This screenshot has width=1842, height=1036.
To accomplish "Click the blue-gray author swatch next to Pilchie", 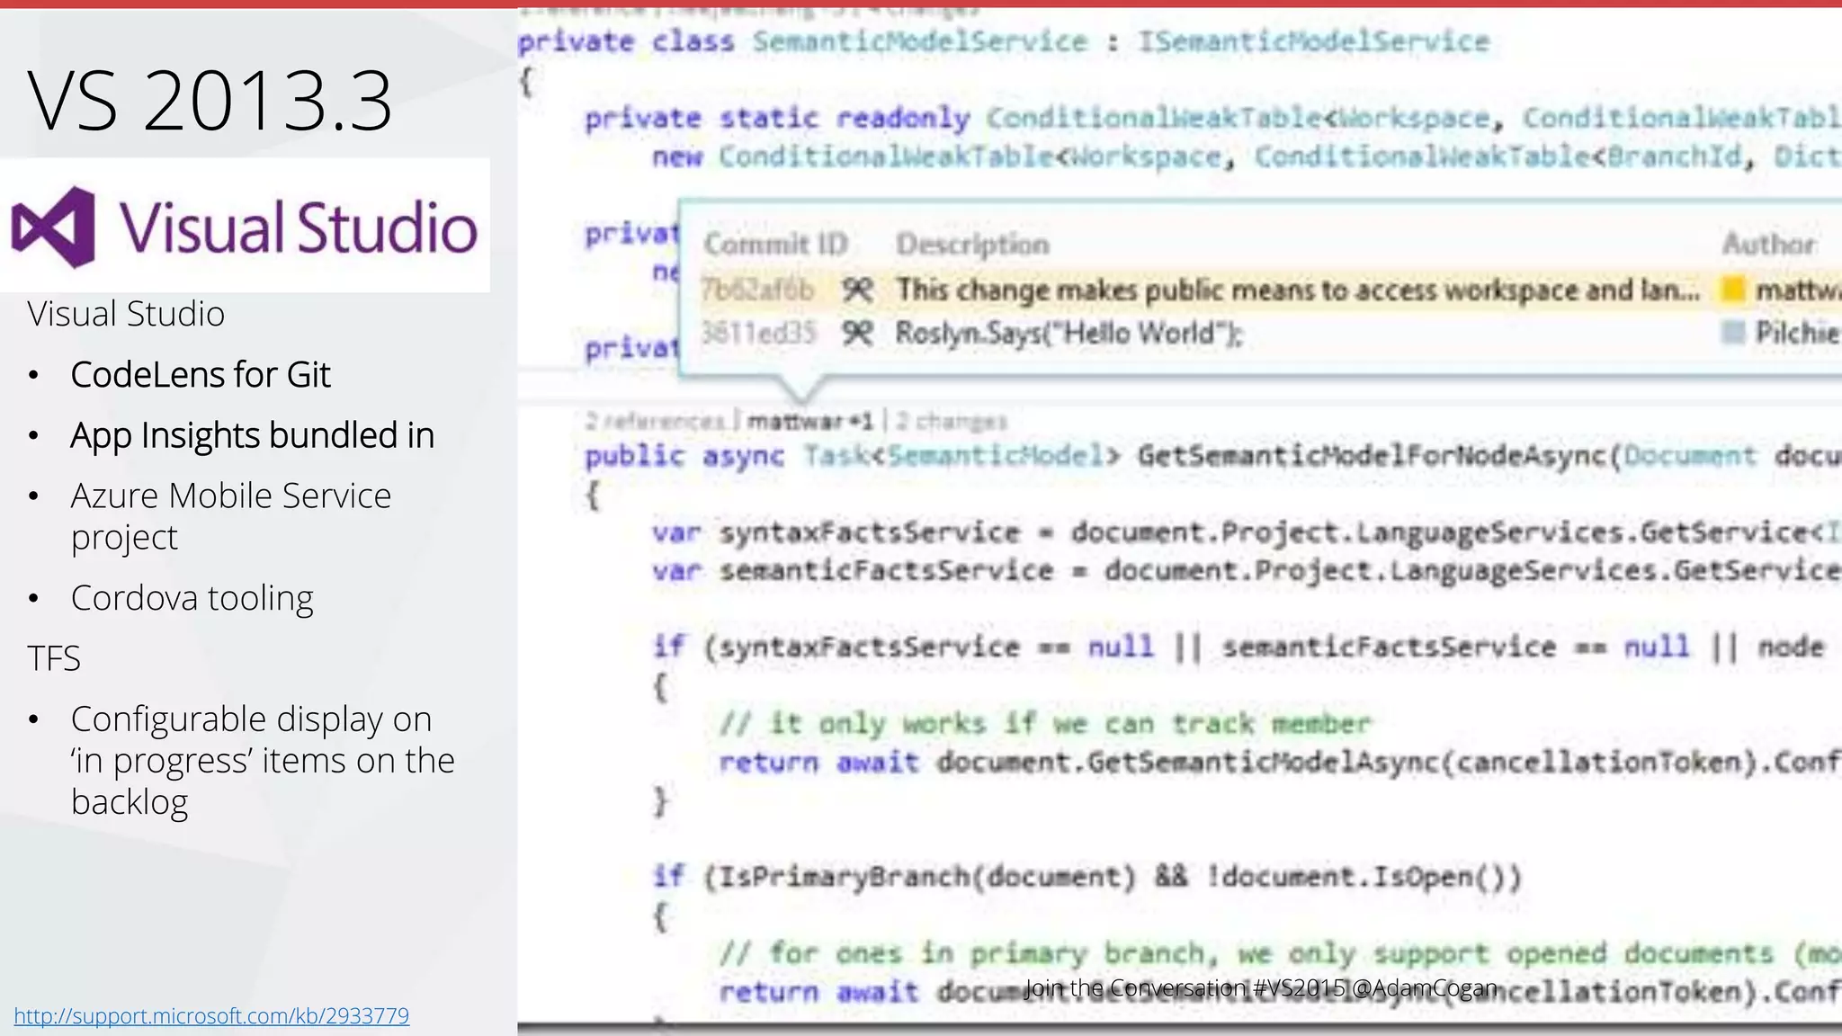I will pos(1732,333).
